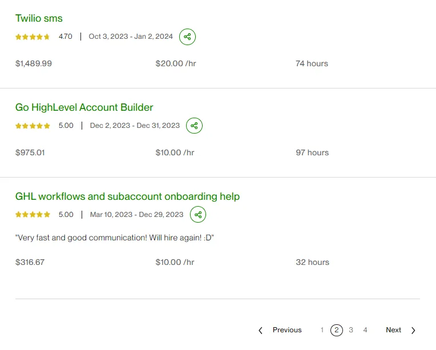The height and width of the screenshot is (350, 436).
Task: Click the Oct 3, 2023 - Jan 2, 2024 date range
Action: coord(131,37)
